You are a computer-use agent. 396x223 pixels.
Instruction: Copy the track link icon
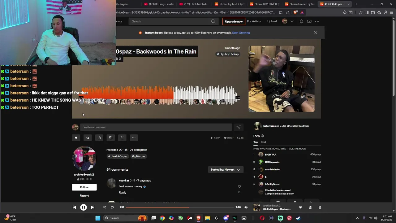pyautogui.click(x=111, y=138)
